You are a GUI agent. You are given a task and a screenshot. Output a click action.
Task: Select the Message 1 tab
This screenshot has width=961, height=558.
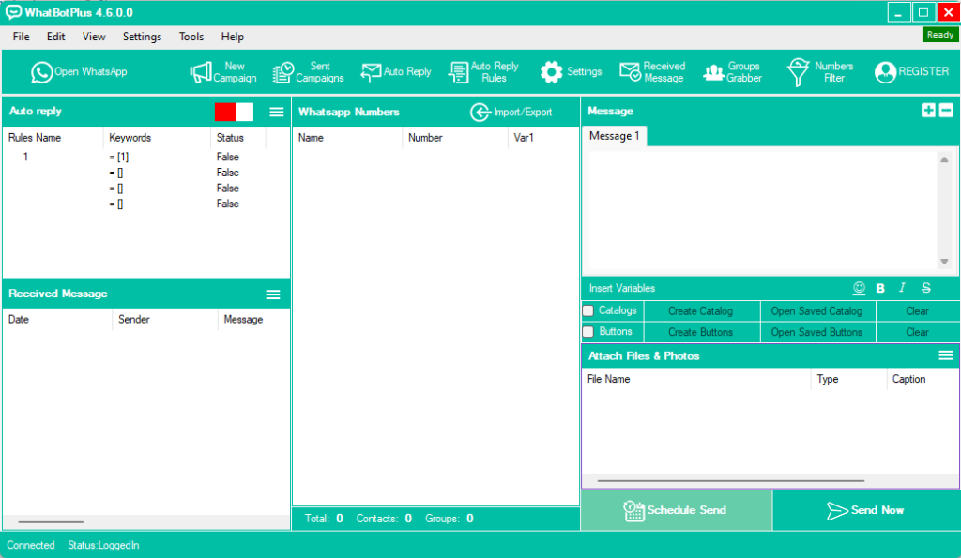(614, 136)
